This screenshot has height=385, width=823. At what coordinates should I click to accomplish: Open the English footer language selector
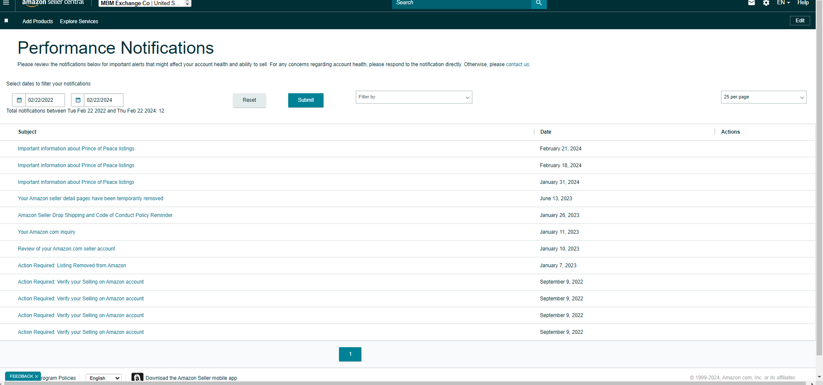click(x=104, y=378)
